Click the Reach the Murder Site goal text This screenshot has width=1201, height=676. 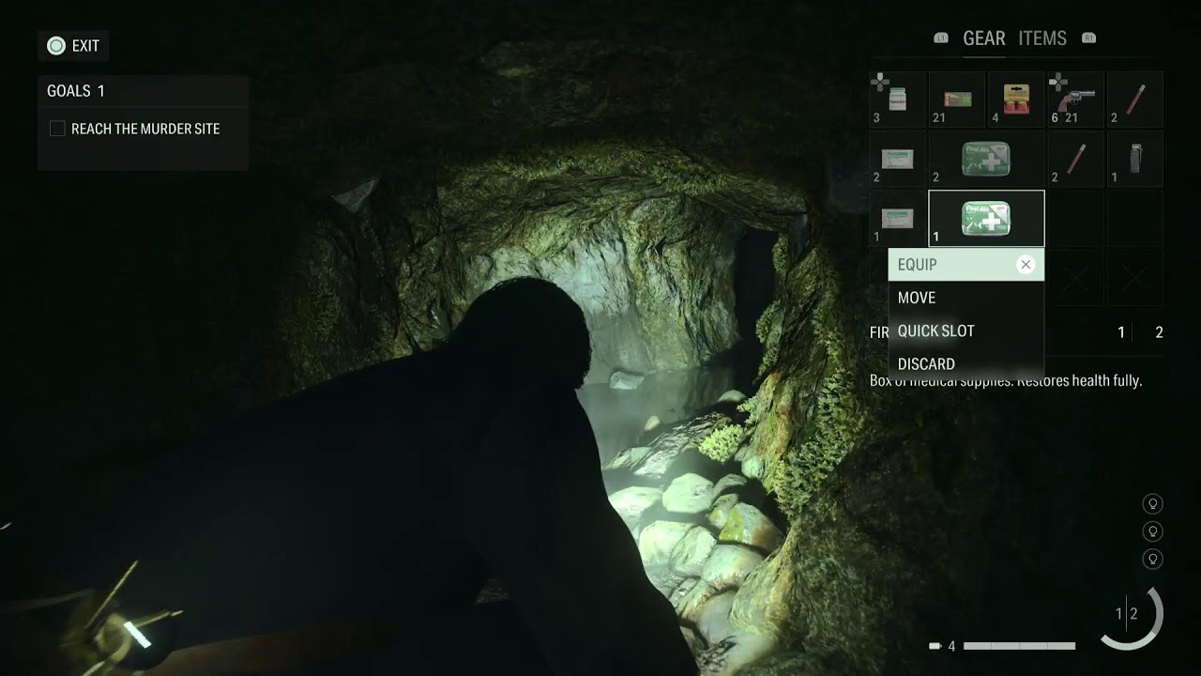(x=145, y=129)
